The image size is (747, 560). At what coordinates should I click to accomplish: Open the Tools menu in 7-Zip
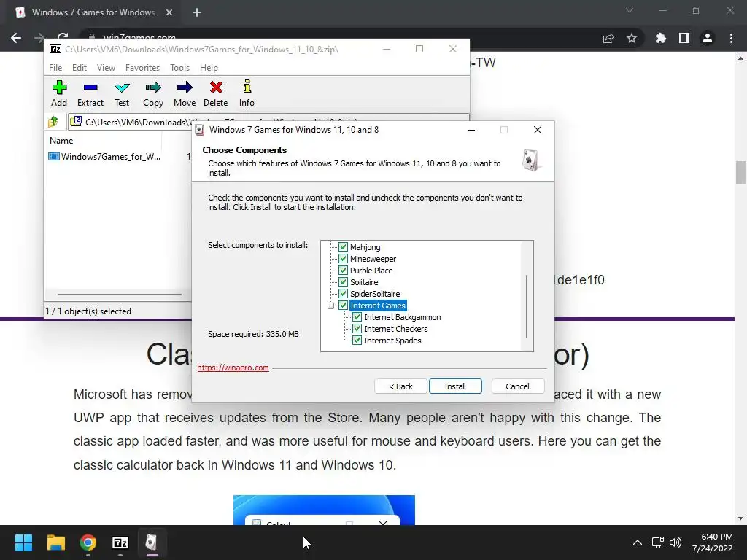pyautogui.click(x=179, y=68)
